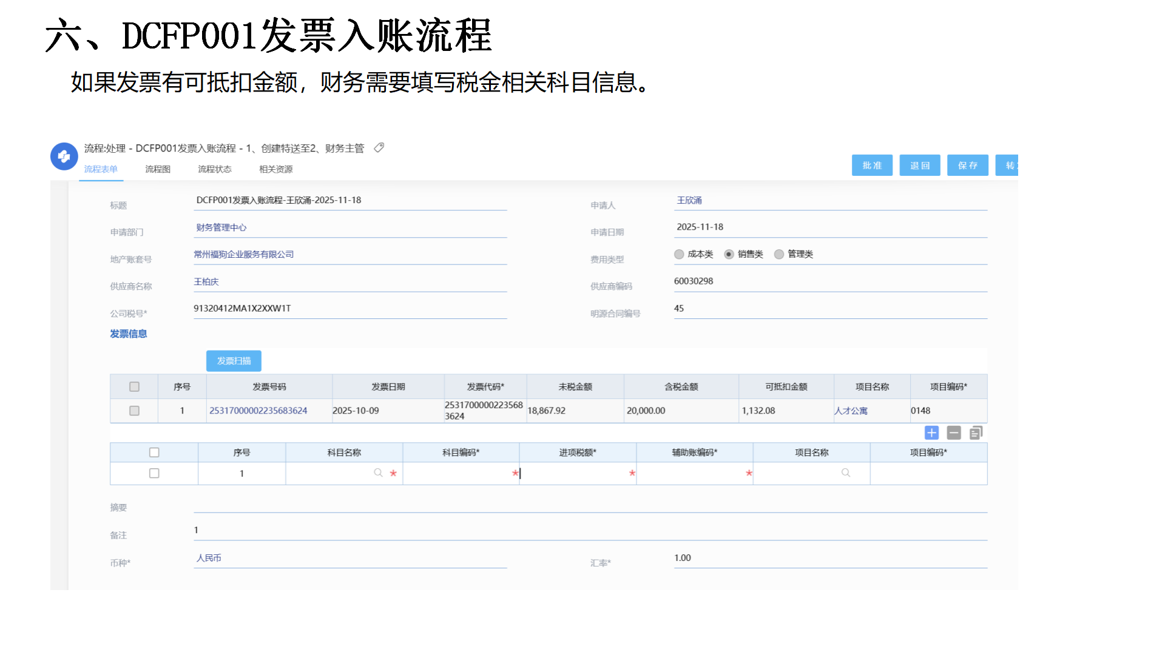Screen dimensions: 1165x655
Task: Tick the select-all checkbox in invoice header
Action: pyautogui.click(x=134, y=386)
